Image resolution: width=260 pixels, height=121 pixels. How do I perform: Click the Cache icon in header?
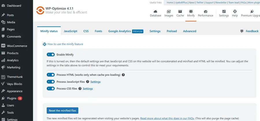[x=180, y=11]
